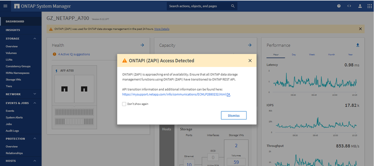Image resolution: width=374 pixels, height=166 pixels.
Task: Open the API log code icon
Action: pos(349,6)
